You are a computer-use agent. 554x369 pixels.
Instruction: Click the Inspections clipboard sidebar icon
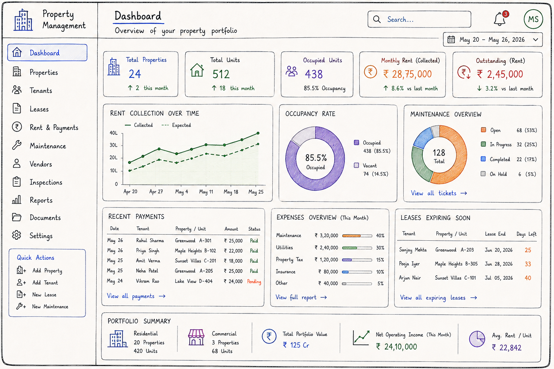click(x=17, y=182)
